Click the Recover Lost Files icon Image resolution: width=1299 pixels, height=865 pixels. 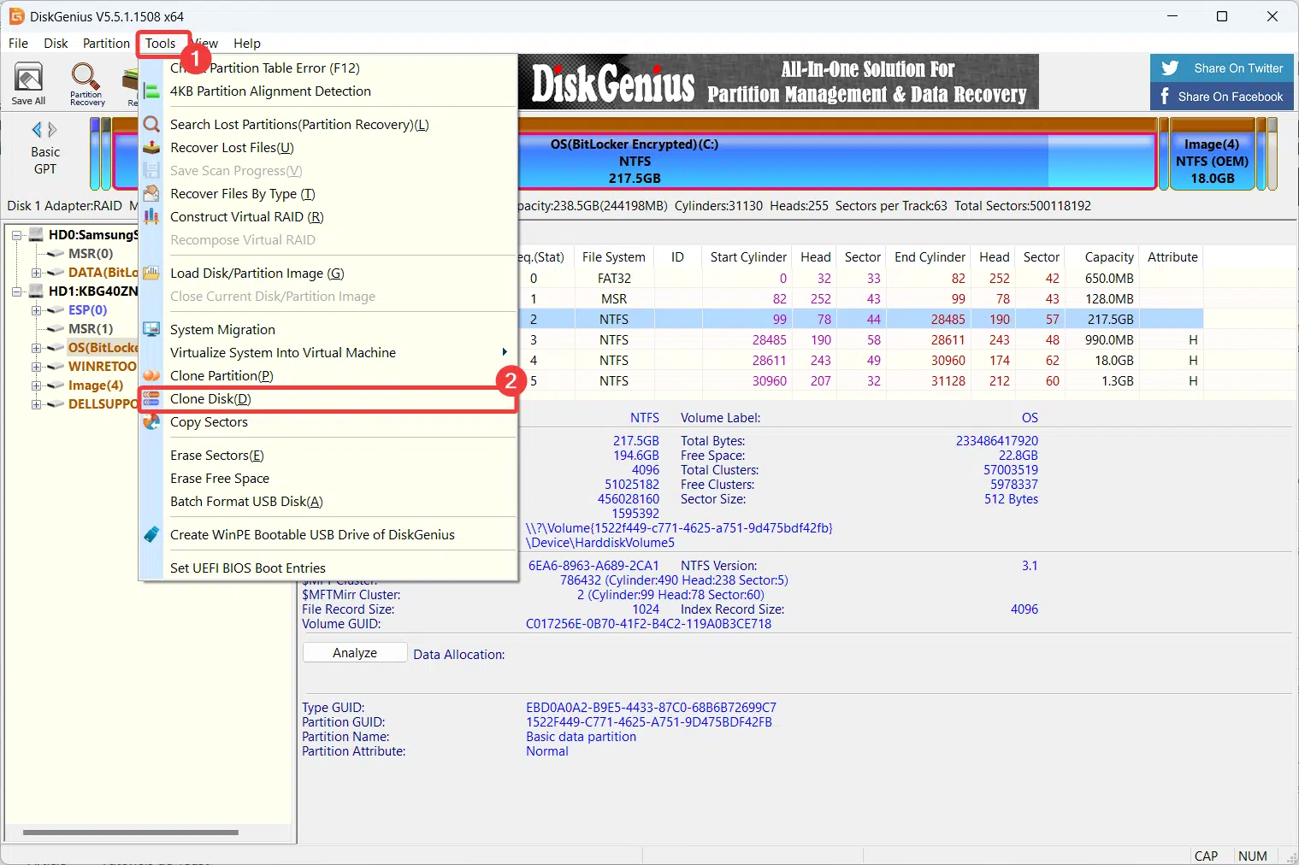(151, 148)
